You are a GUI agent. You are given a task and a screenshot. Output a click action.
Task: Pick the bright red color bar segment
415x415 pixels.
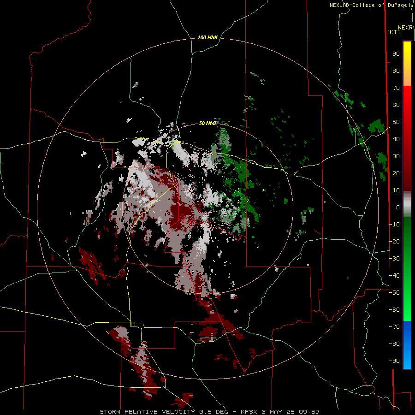407,98
